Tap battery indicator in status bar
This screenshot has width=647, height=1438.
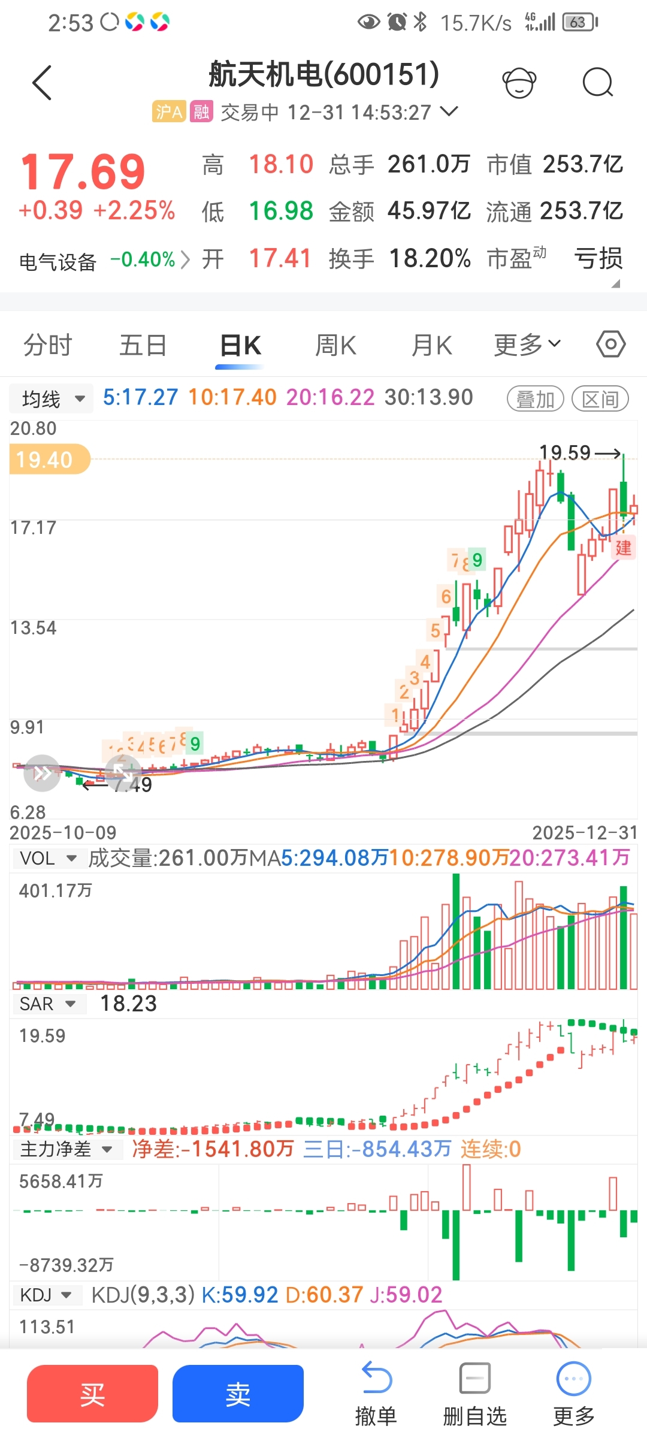pos(580,23)
